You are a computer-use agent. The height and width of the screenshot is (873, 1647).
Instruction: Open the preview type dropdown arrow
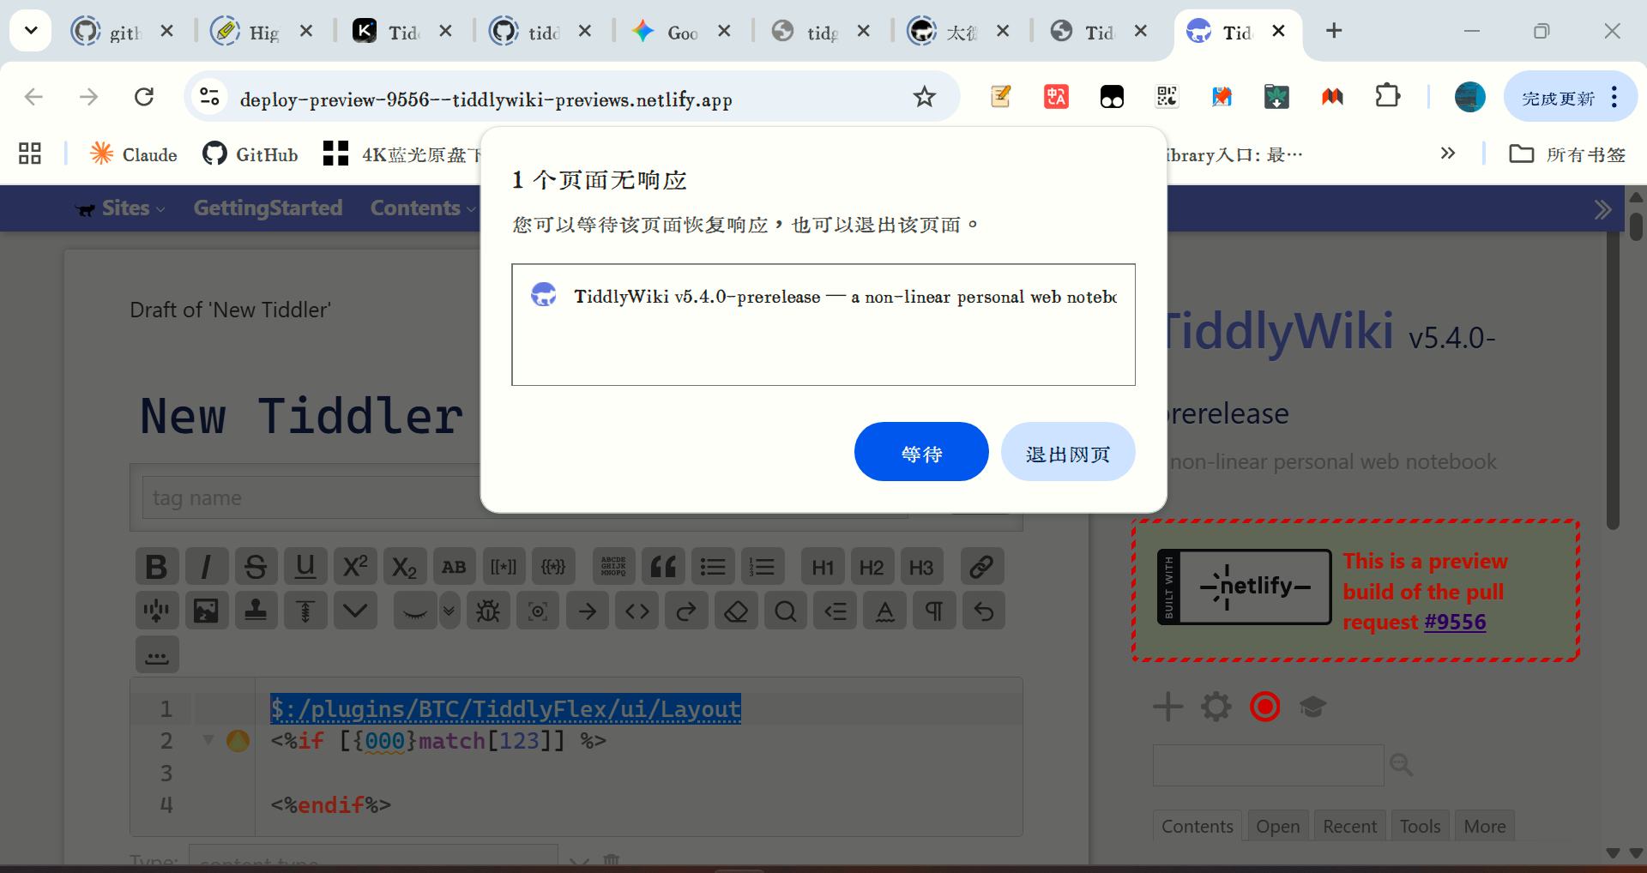click(449, 611)
